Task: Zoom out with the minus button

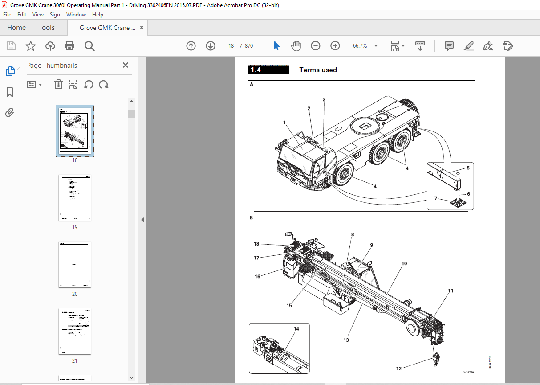Action: tap(316, 46)
